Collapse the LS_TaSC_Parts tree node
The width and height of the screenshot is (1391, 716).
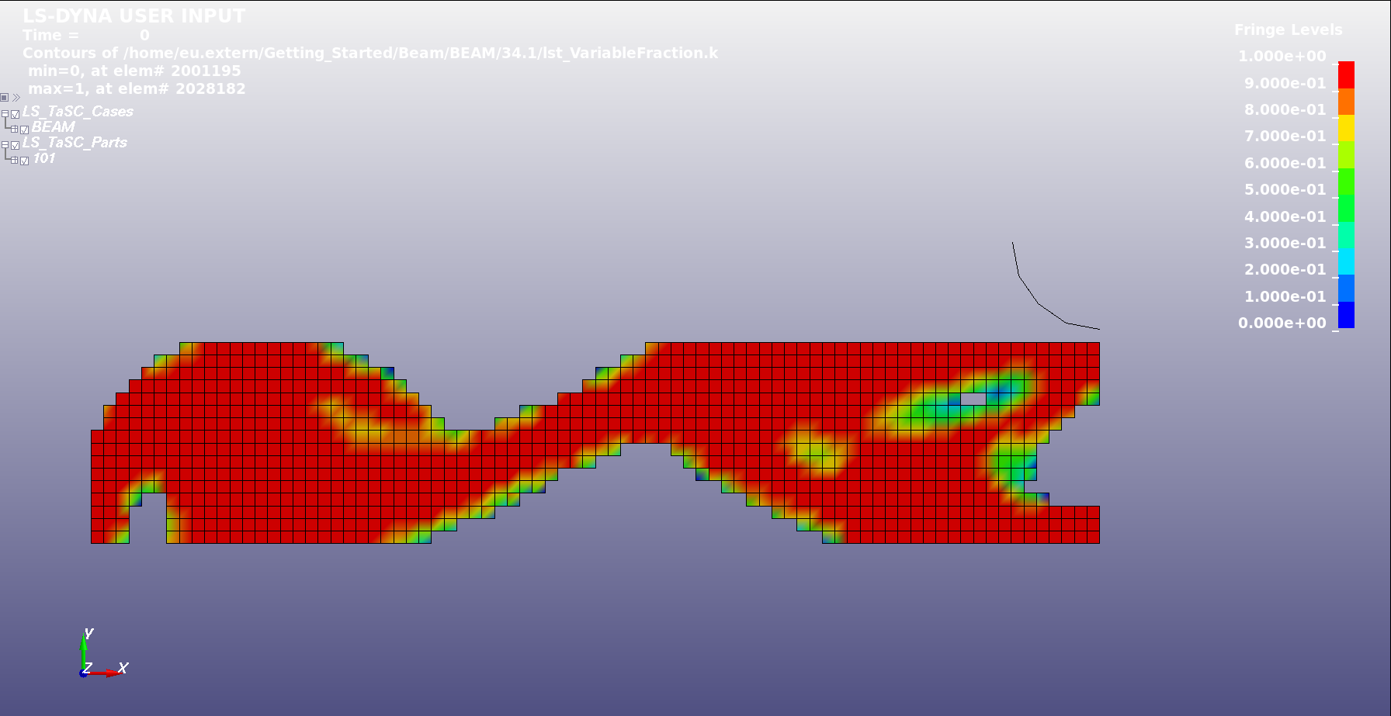click(x=5, y=144)
